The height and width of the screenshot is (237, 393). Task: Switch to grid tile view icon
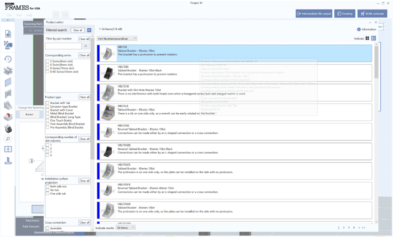point(367,38)
